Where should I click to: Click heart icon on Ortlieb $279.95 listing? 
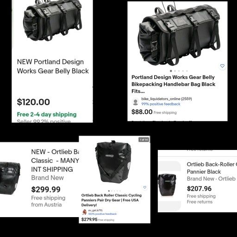pyautogui.click(x=145, y=187)
